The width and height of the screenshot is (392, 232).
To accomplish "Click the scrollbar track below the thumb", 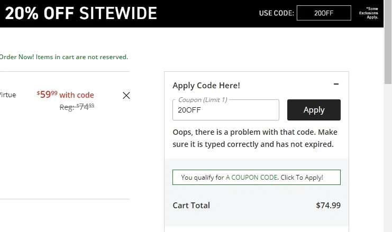I will pyautogui.click(x=388, y=159).
